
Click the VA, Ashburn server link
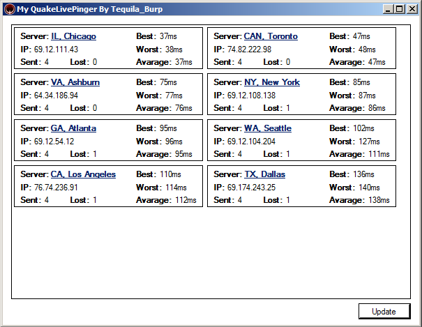[75, 82]
